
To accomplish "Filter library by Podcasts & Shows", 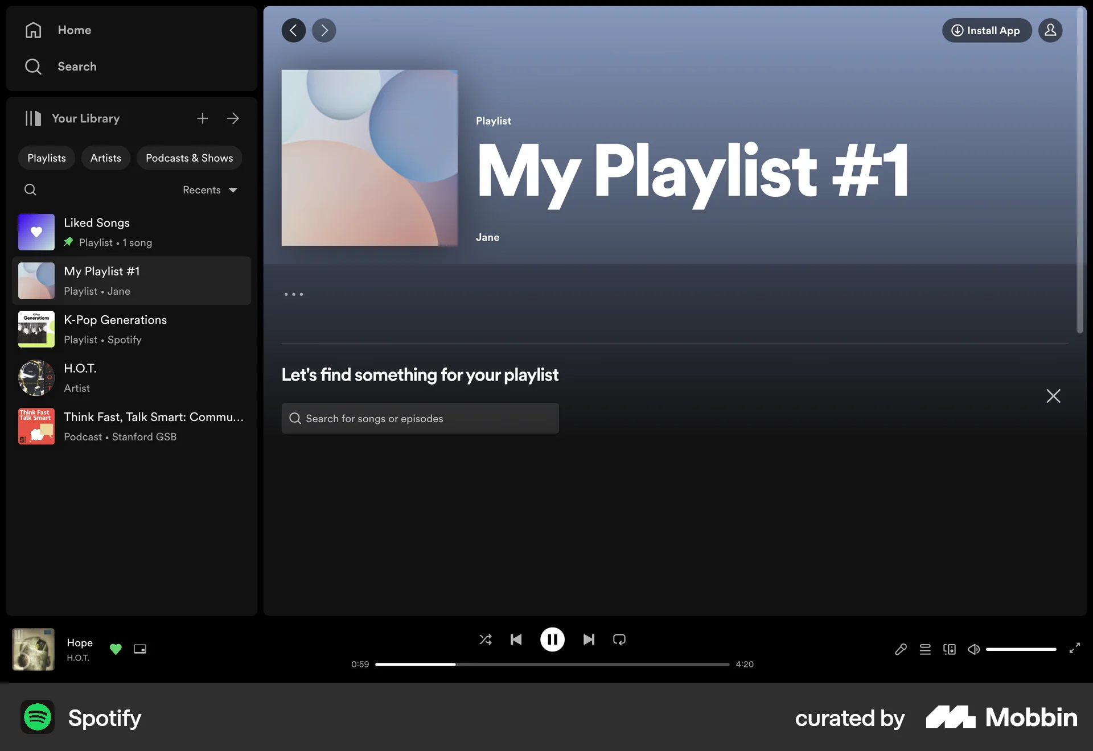I will tap(189, 158).
